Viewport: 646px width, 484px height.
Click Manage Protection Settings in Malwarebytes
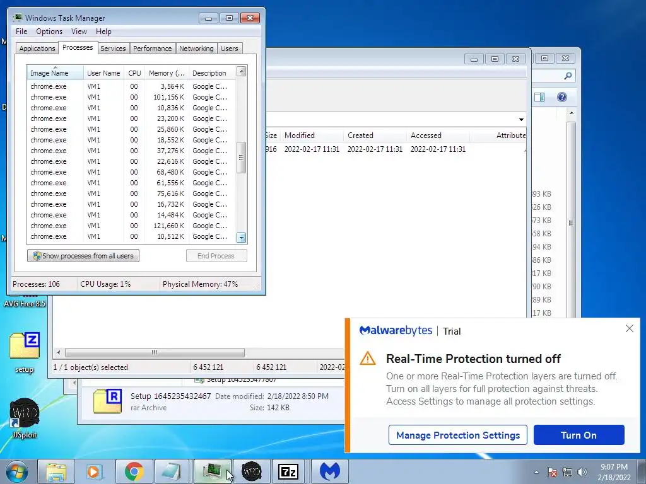click(458, 435)
